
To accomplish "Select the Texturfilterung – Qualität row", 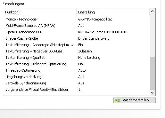I will coord(77,58).
